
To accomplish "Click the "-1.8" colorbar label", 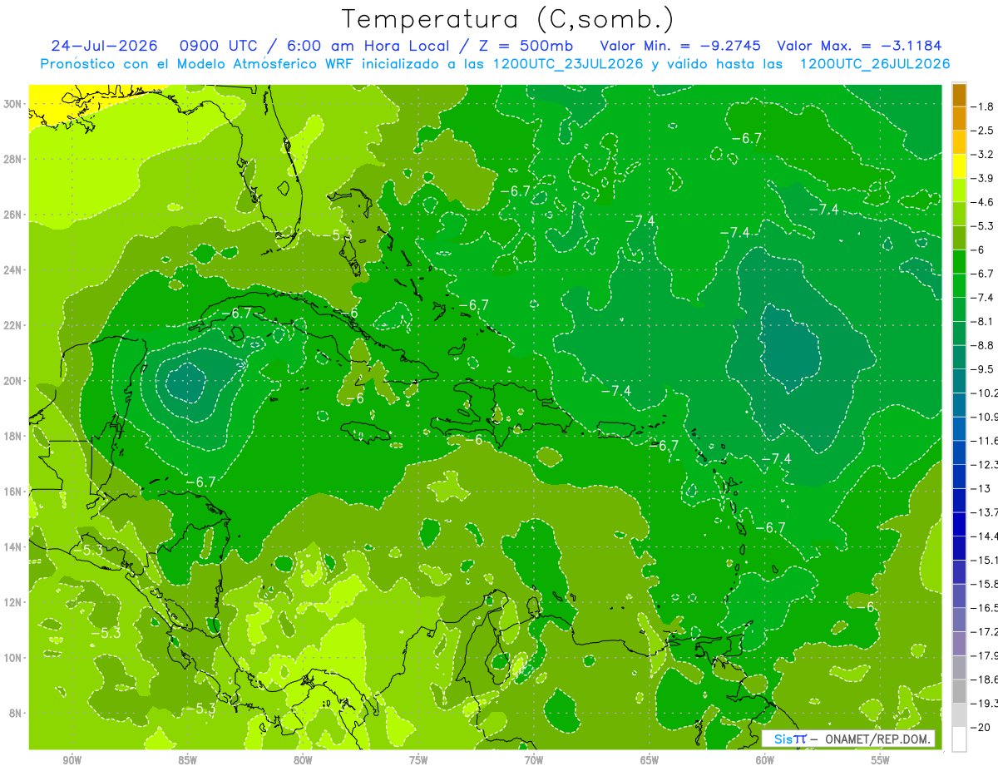I will tap(982, 106).
